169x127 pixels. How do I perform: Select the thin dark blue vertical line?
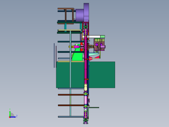(54, 55)
